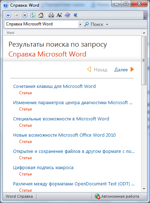Open Цифровая подпись макроса article
Viewport: 150px width, 203px height.
pos(43,168)
